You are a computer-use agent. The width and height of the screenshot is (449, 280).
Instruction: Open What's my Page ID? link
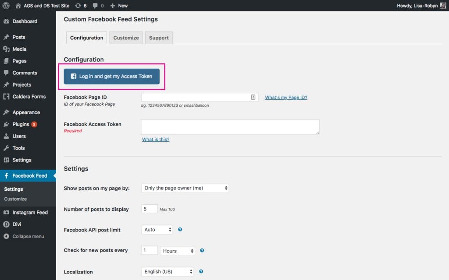286,98
